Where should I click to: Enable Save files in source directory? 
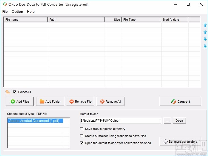click(x=82, y=129)
